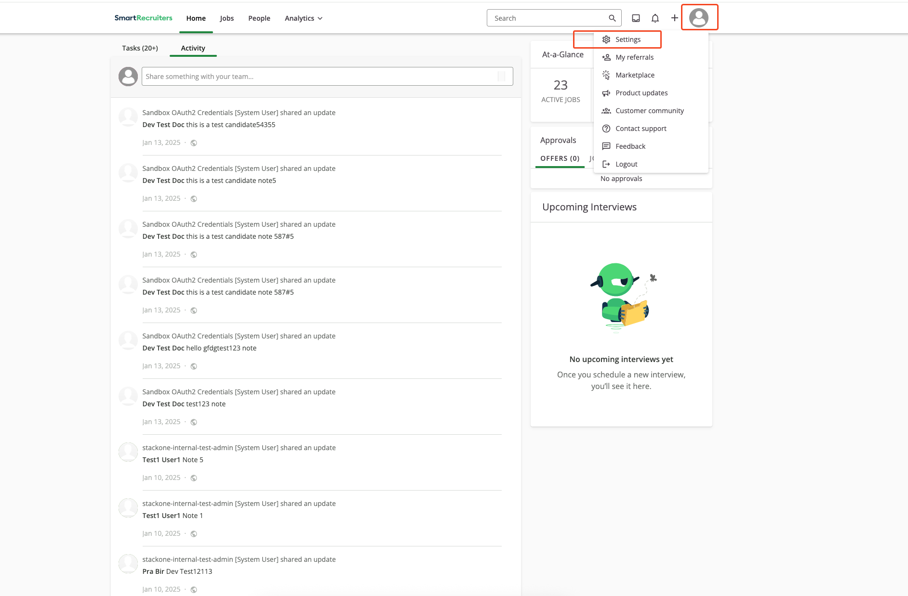Click the search magnifier icon
The height and width of the screenshot is (596, 908).
coord(612,18)
